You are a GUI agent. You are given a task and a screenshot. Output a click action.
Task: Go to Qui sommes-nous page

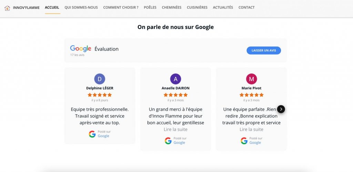[x=81, y=7]
